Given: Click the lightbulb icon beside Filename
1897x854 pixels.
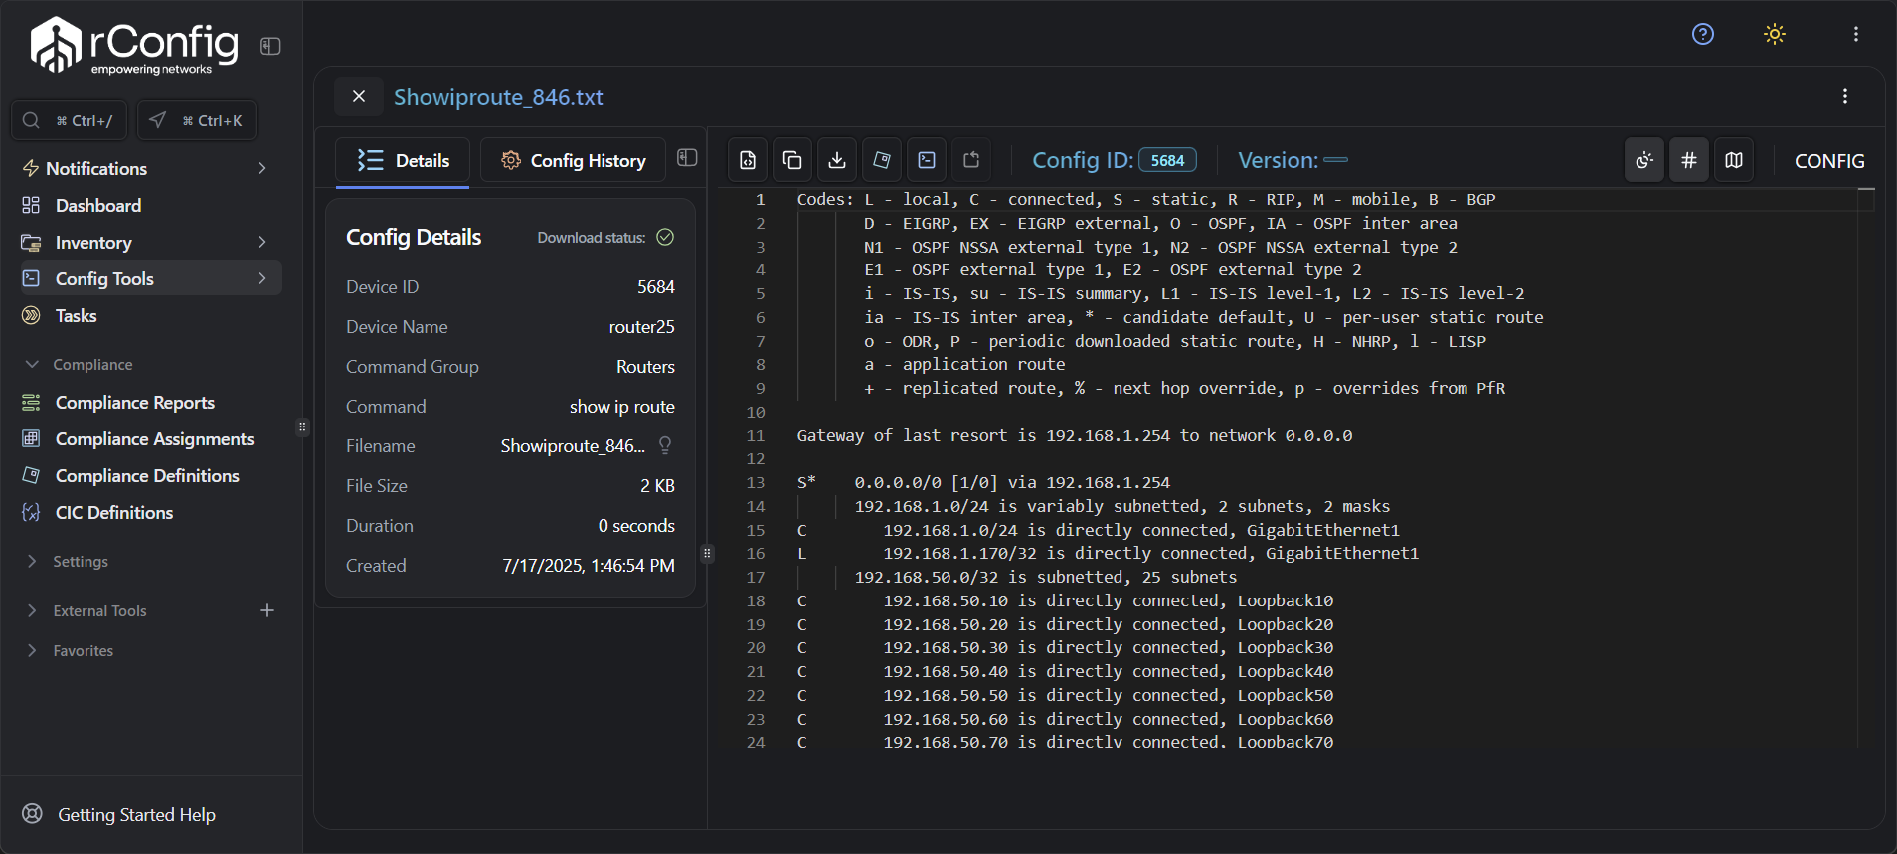Looking at the screenshot, I should 665,445.
